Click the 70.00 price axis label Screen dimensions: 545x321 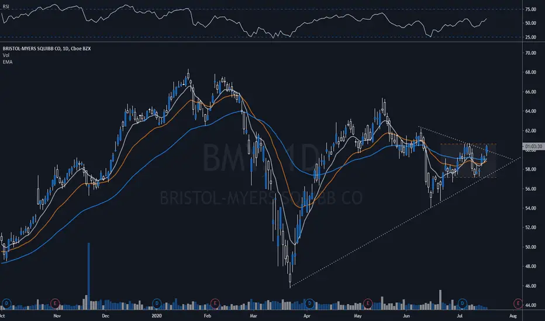coord(531,53)
